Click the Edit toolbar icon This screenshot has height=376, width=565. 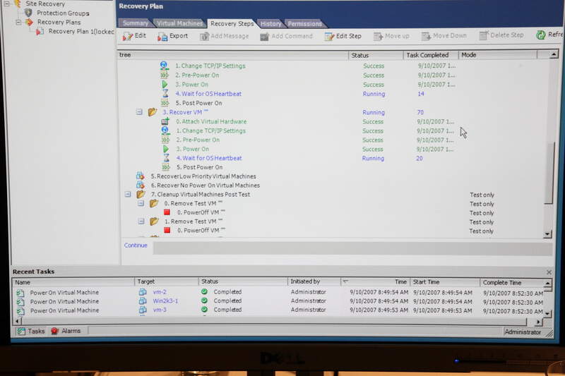click(128, 36)
